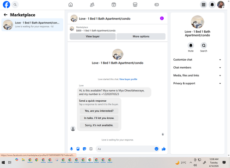Click the volume speaker tray icon
This screenshot has height=168, width=230.
pos(195,165)
